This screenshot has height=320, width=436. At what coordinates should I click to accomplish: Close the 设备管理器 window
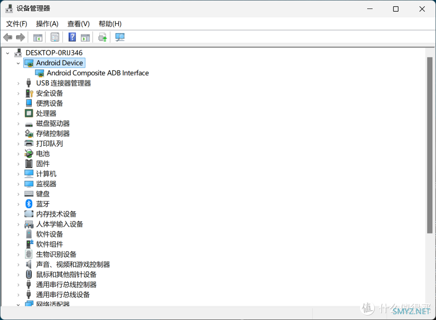point(422,9)
